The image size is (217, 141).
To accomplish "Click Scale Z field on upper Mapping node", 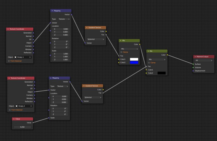I will 61,60.
